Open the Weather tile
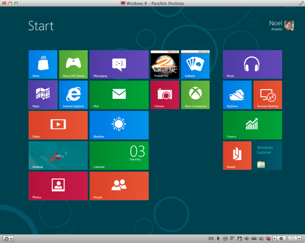This screenshot has width=305, height=243. pyautogui.click(x=119, y=125)
